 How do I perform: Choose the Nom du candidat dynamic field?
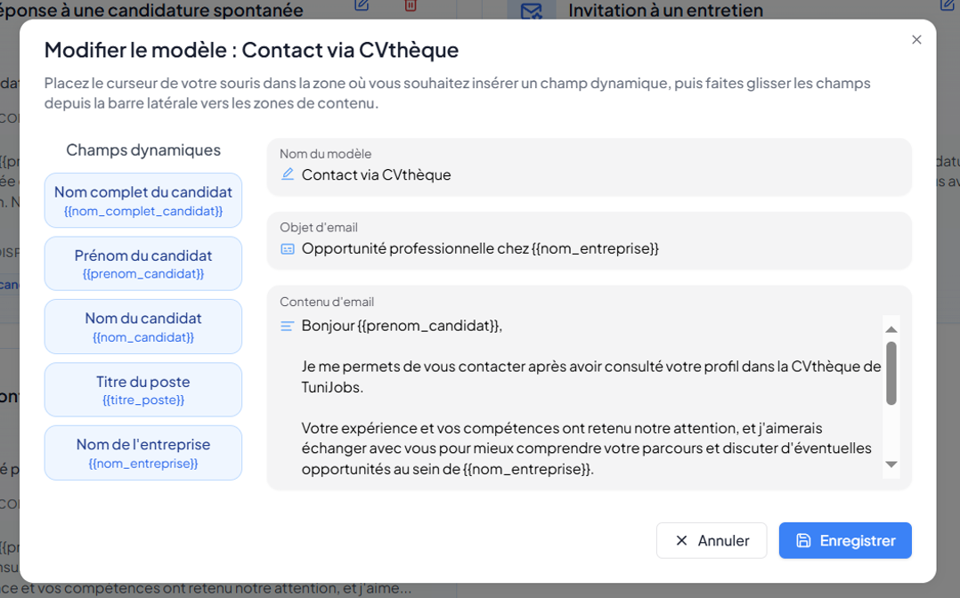click(x=143, y=327)
